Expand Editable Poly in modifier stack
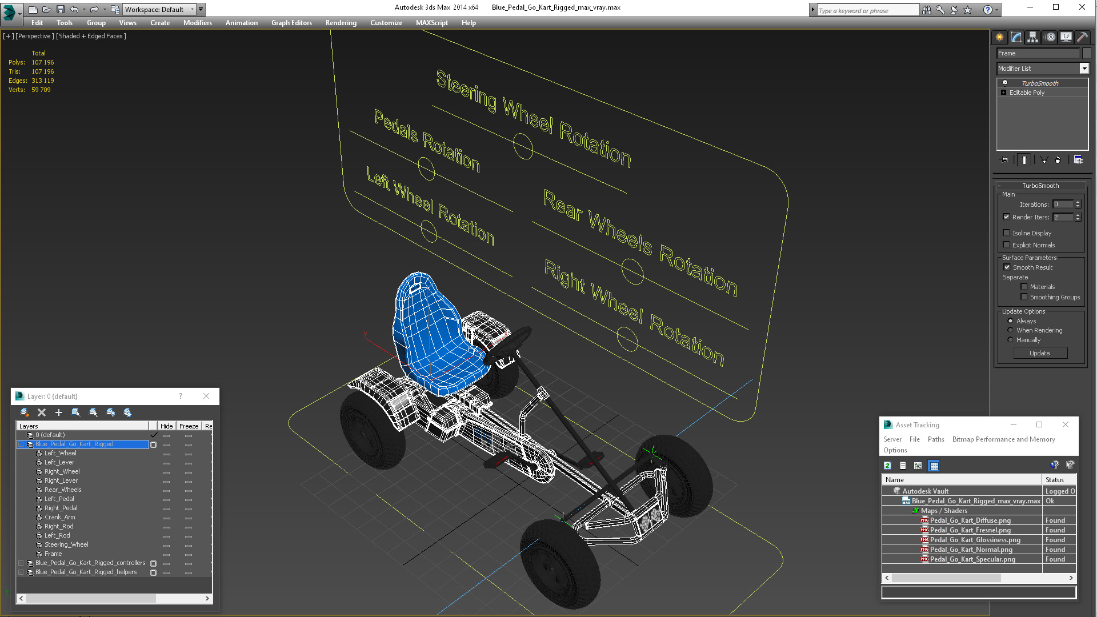This screenshot has width=1097, height=617. click(1003, 93)
